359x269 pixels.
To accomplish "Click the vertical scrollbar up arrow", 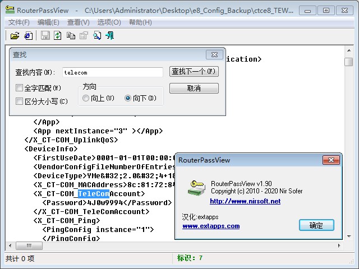I will click(349, 50).
